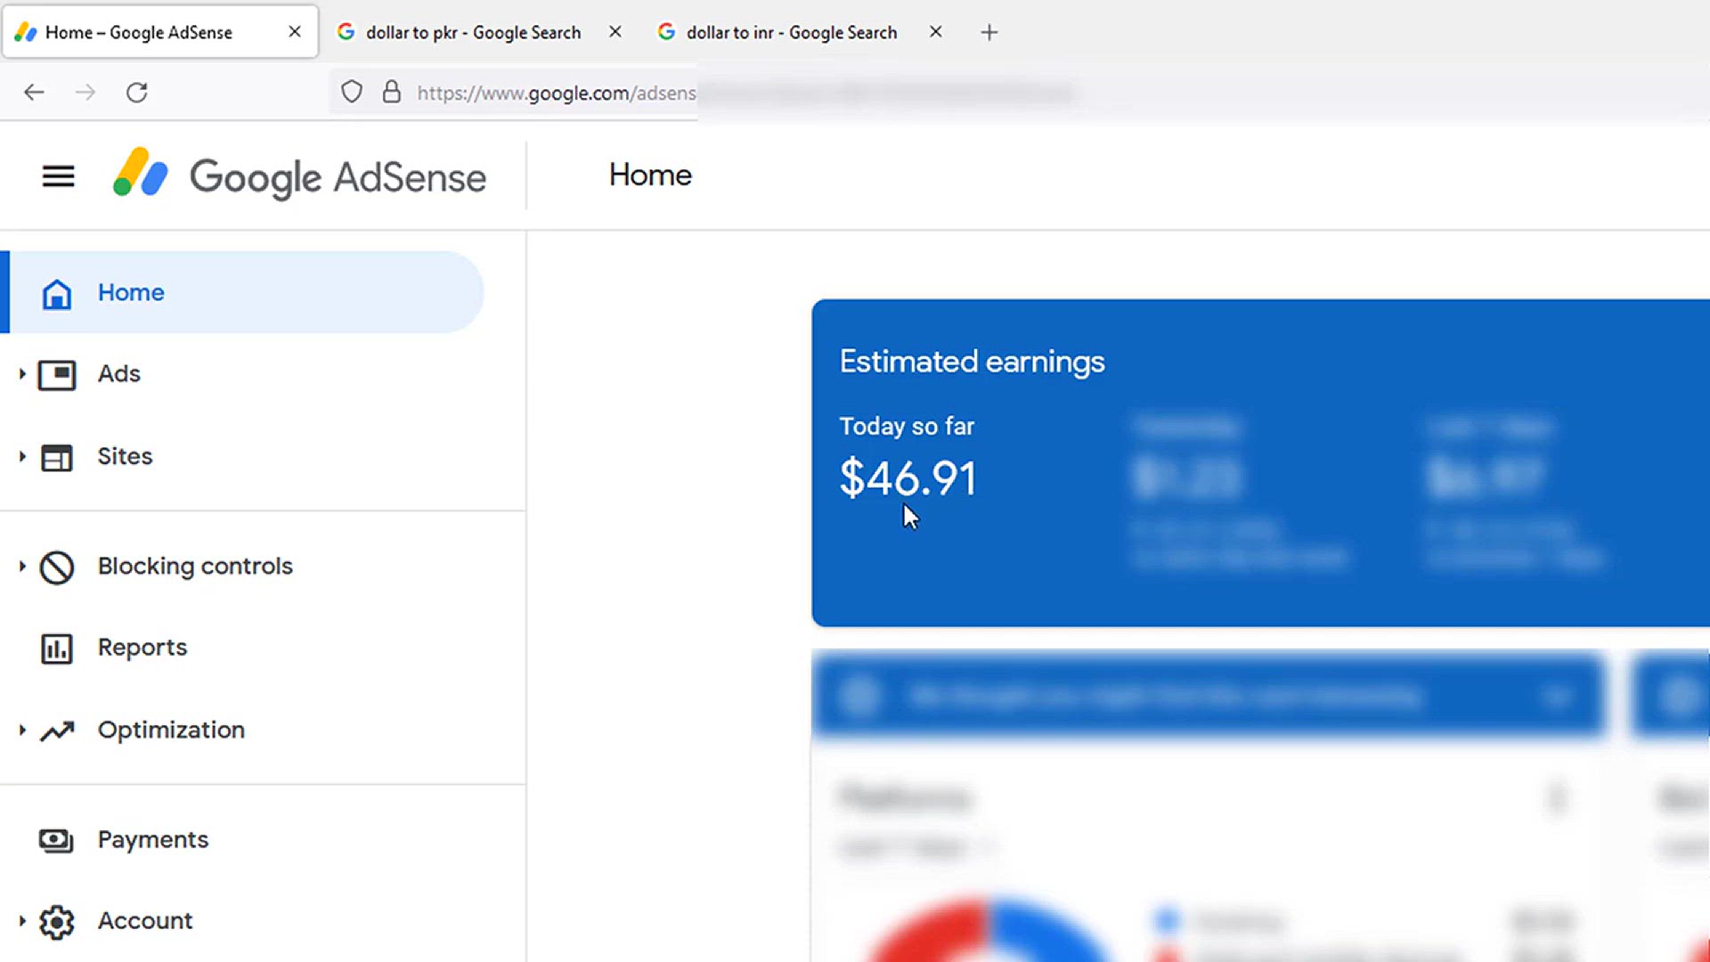Close the dollar to inr tab
The image size is (1710, 962).
[x=936, y=32]
